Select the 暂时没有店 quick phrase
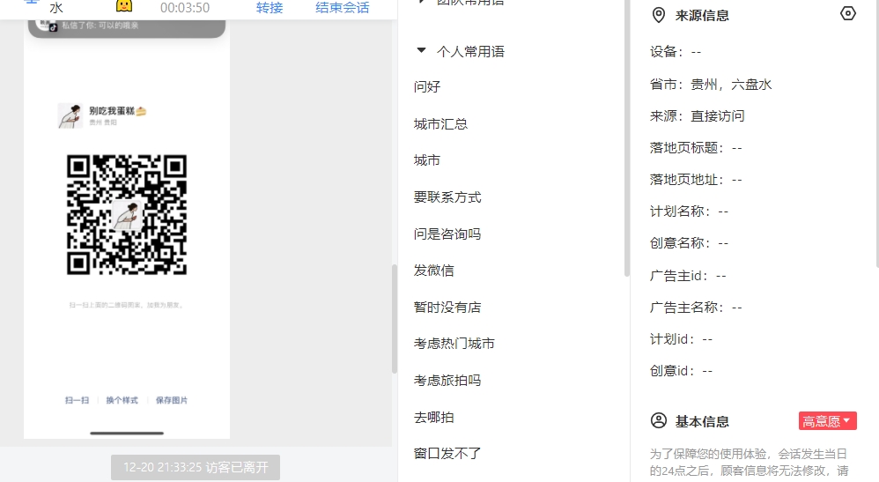Viewport: 879px width, 482px height. tap(447, 308)
